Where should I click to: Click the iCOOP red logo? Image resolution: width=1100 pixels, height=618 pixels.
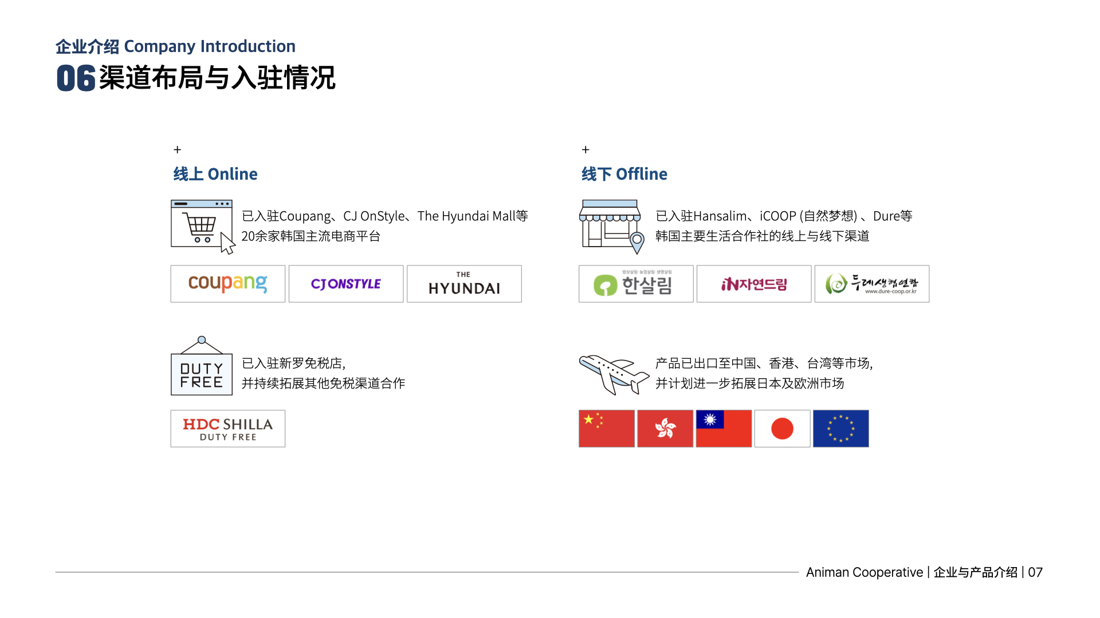pos(754,284)
